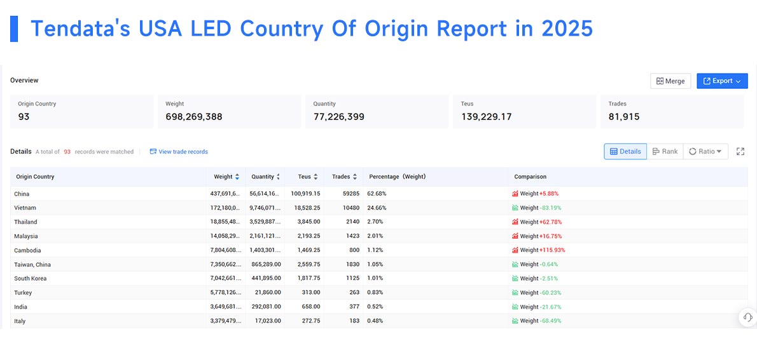The image size is (757, 360).
Task: Open the Ratio view dropdown
Action: pos(705,151)
